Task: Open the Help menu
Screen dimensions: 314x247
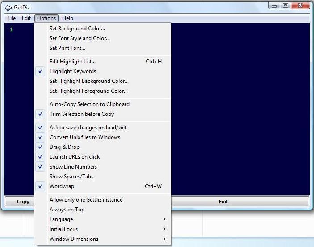Action: click(x=67, y=18)
